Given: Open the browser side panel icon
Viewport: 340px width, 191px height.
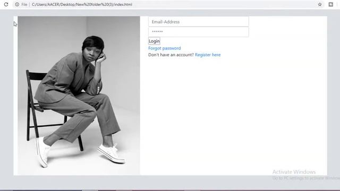Looking at the screenshot, I should click(x=331, y=4).
